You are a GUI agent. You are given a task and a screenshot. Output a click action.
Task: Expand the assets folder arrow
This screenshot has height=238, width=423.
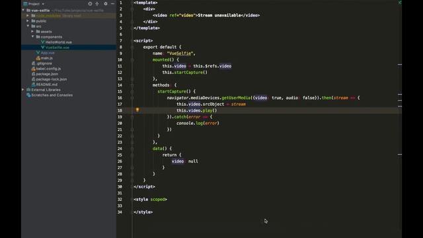click(32, 32)
